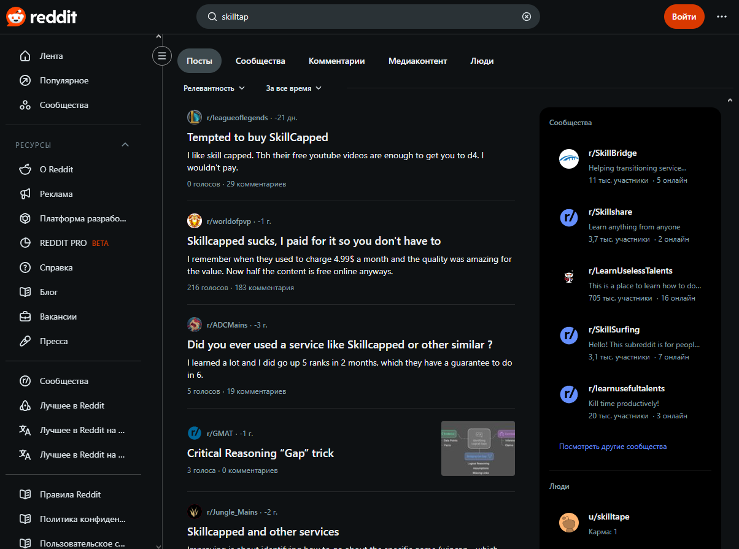The height and width of the screenshot is (549, 739).
Task: Open r/SkillSurfing community link
Action: click(x=614, y=329)
